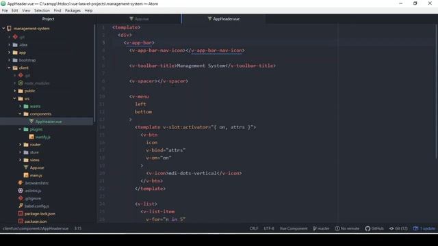Click the v-spacer code line
The width and height of the screenshot is (438, 246).
(x=159, y=81)
